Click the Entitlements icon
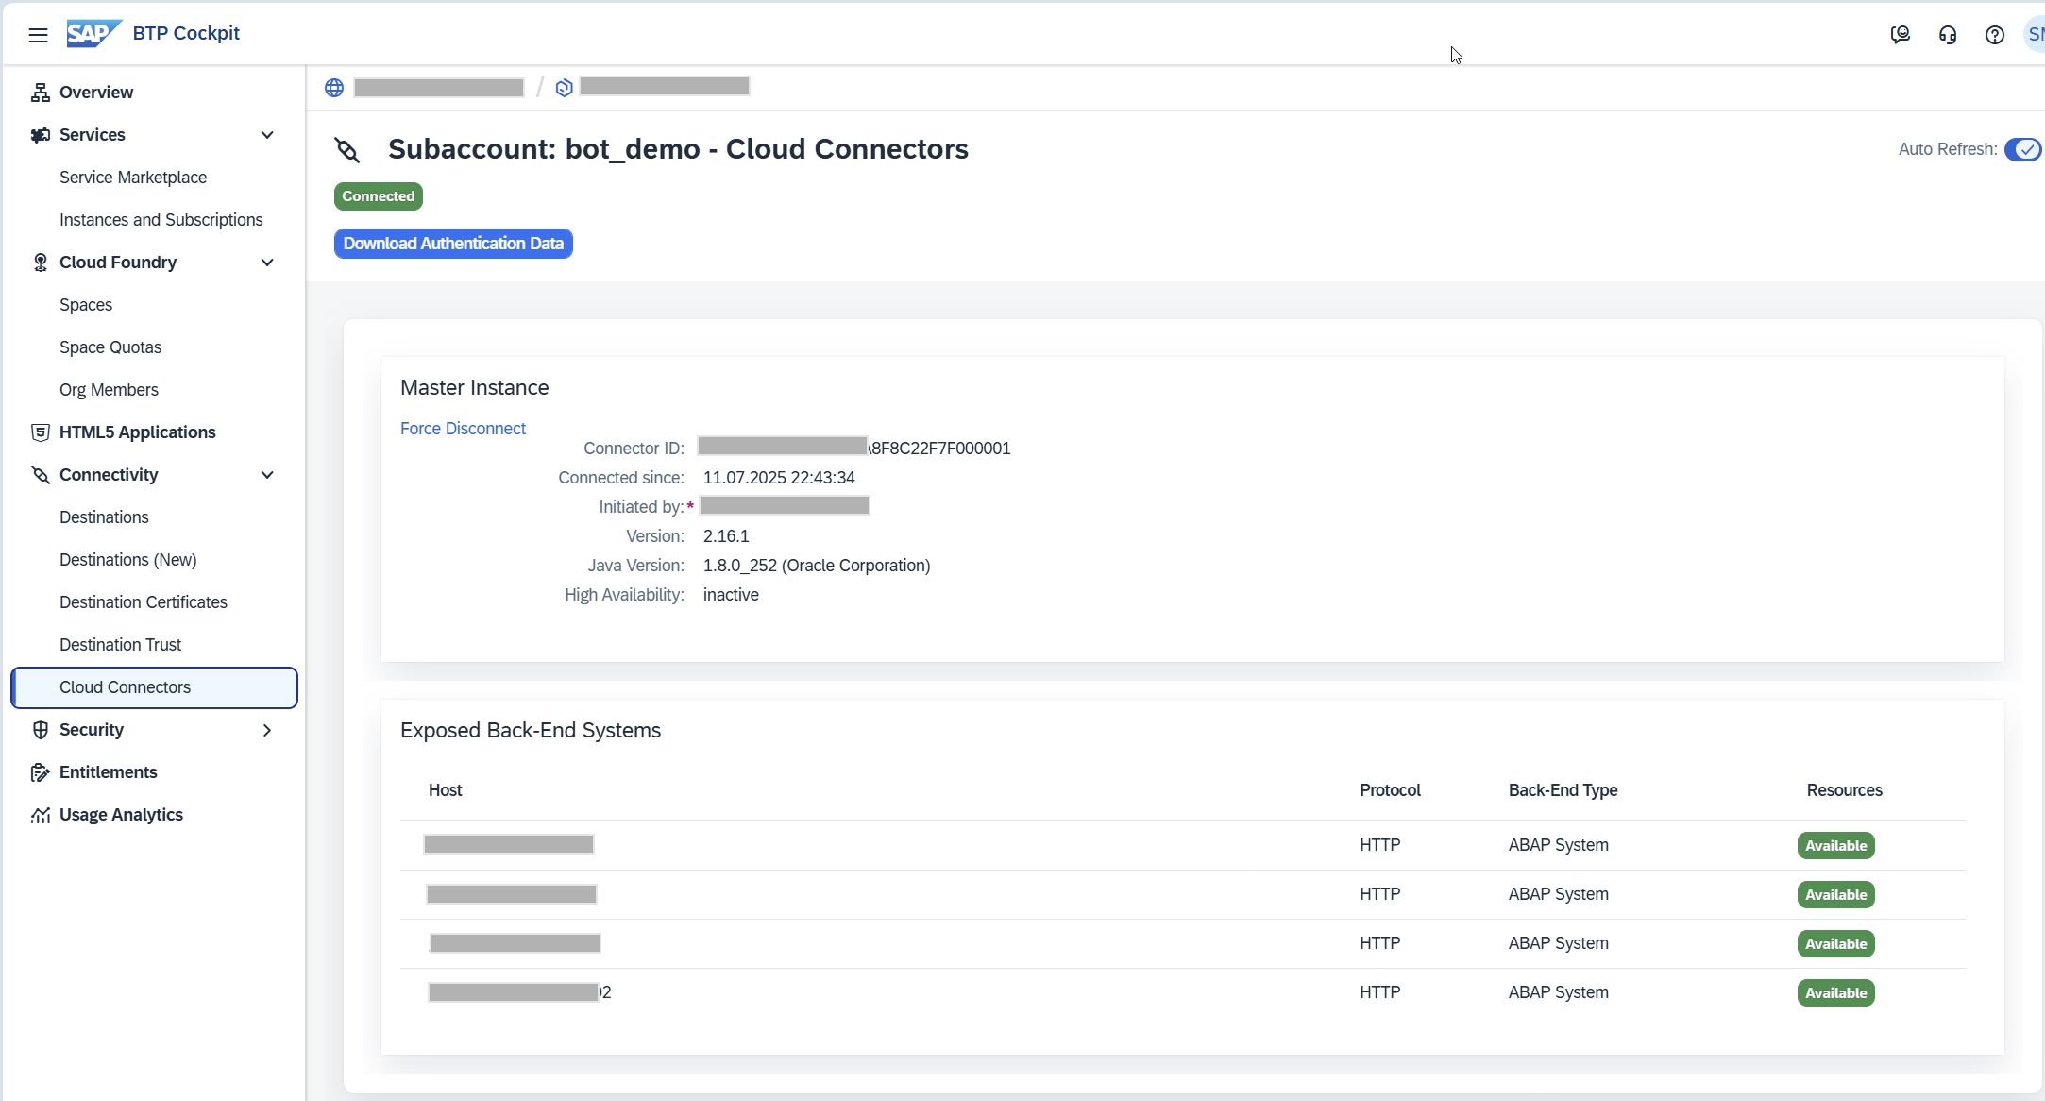The width and height of the screenshot is (2045, 1101). 40,772
